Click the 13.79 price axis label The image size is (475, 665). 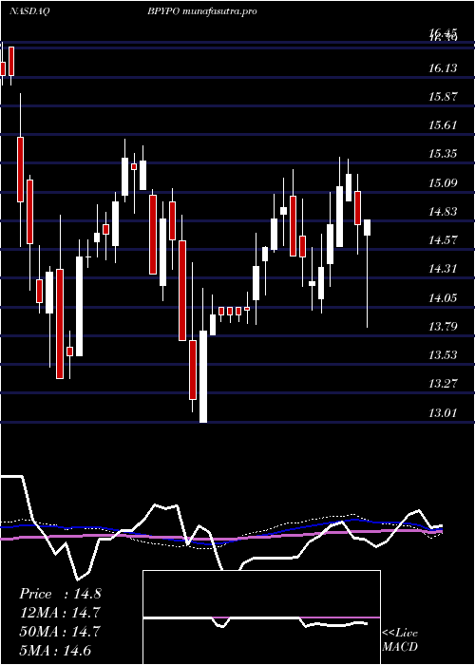[444, 326]
